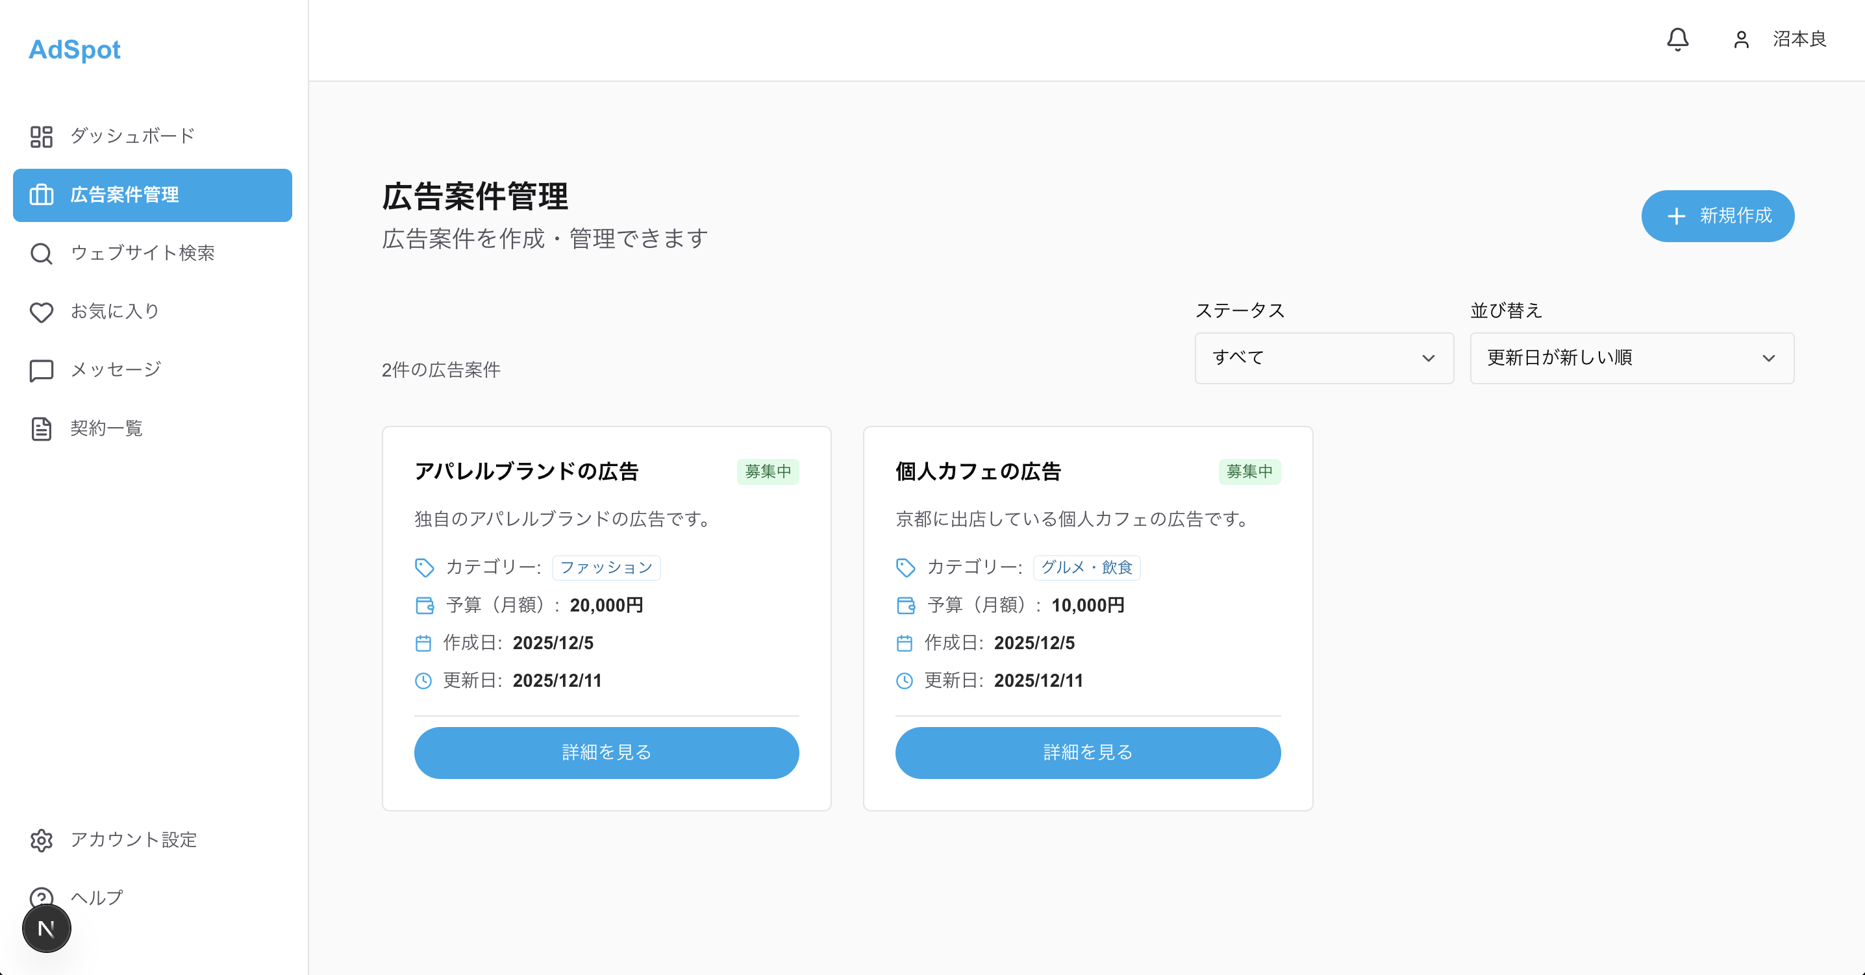Open the ステータス dropdown showing すべて
Viewport: 1865px width, 975px height.
(x=1323, y=358)
